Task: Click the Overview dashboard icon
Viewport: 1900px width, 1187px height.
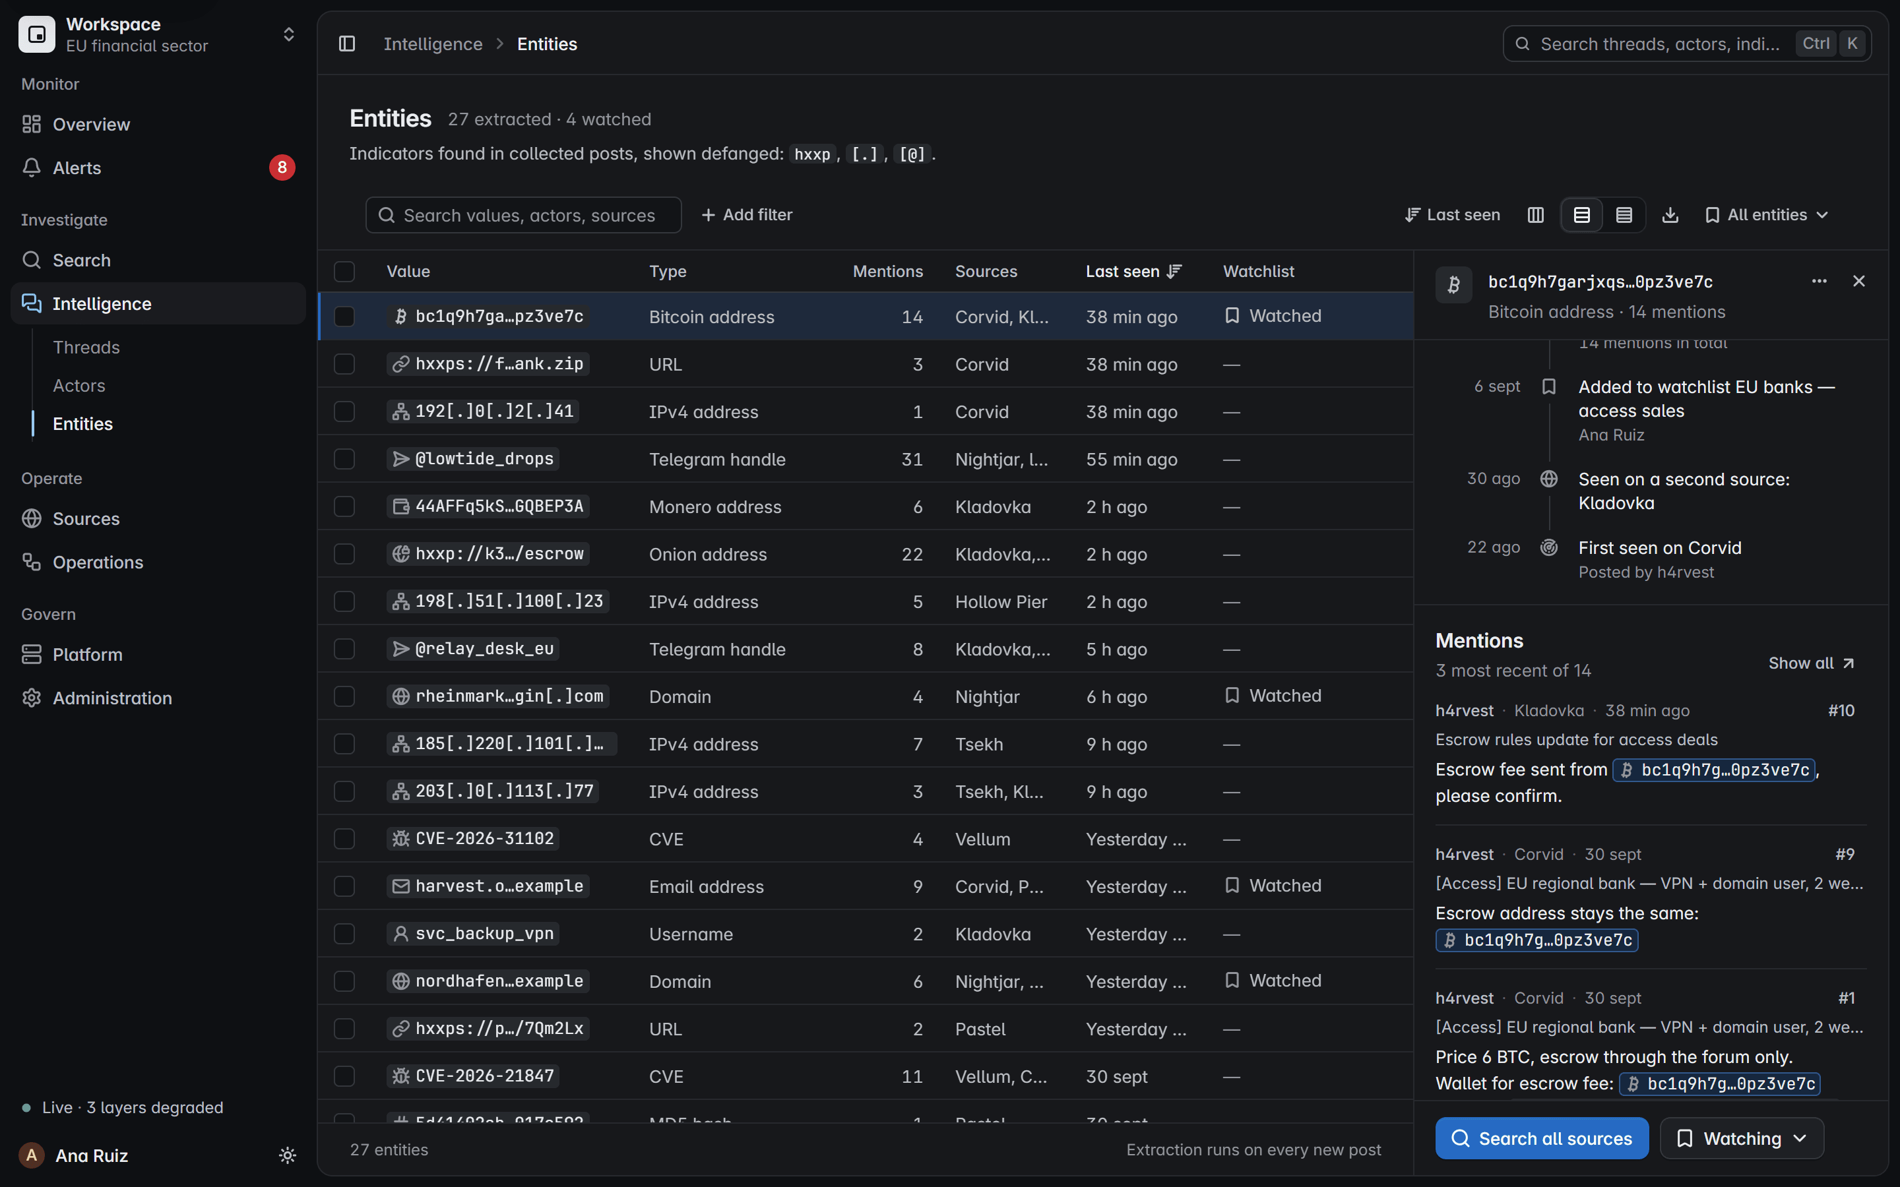Action: click(32, 124)
